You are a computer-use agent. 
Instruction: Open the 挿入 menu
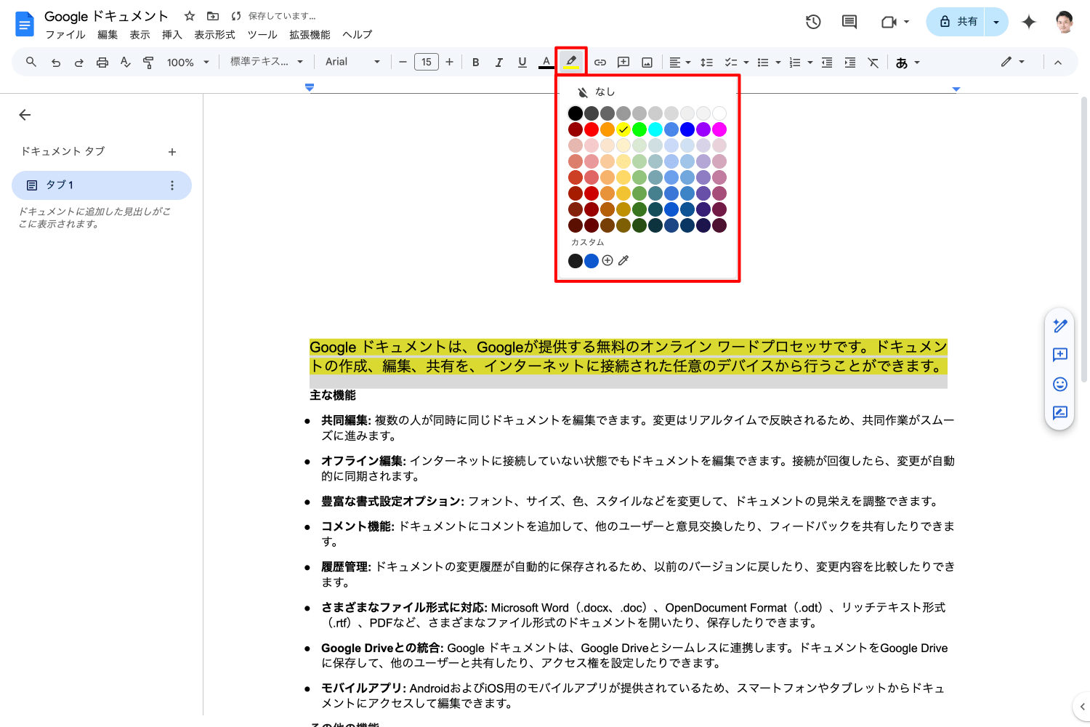tap(172, 35)
